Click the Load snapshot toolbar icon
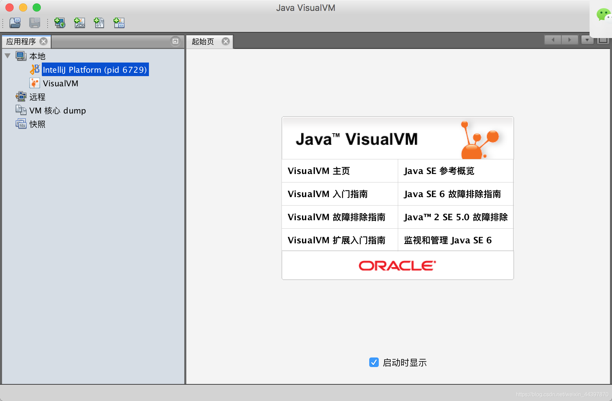Screen dimensions: 612x401 point(15,23)
